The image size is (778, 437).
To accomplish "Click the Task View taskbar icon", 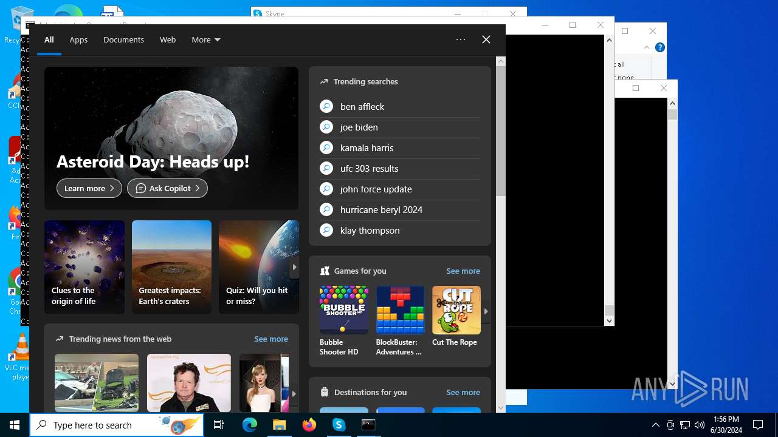I will coord(219,425).
